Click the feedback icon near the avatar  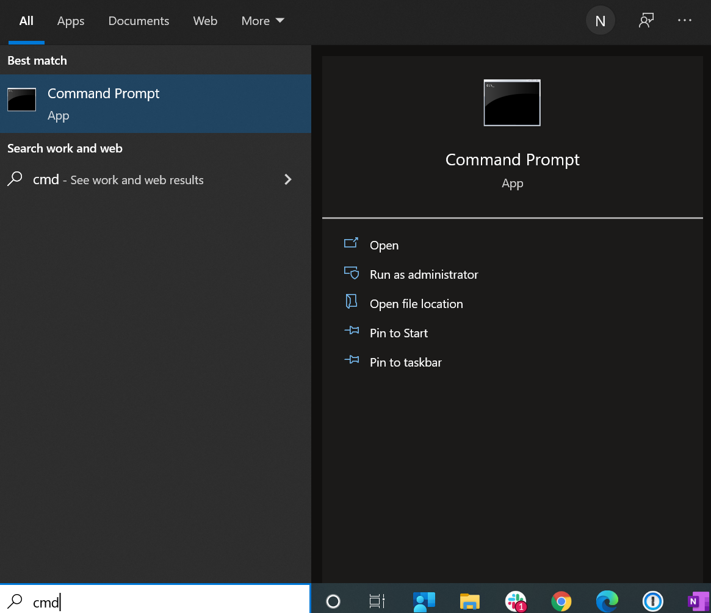click(646, 20)
